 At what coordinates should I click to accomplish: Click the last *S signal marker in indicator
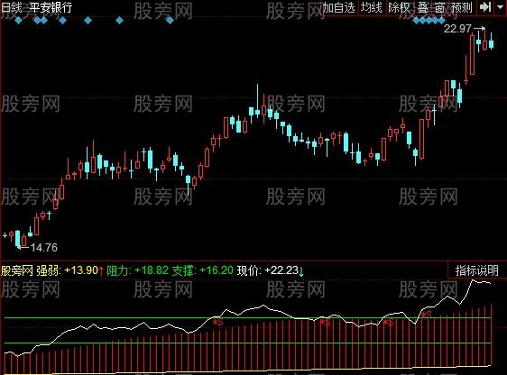427,314
